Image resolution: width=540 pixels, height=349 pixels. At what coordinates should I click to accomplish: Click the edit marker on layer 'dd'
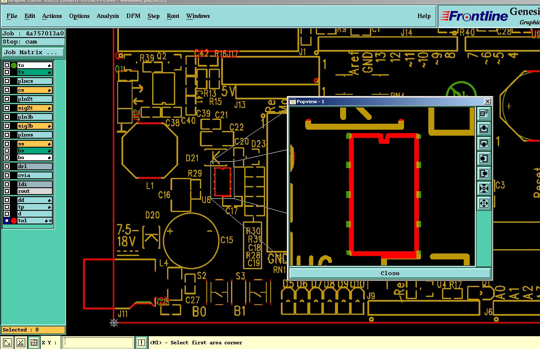point(50,200)
